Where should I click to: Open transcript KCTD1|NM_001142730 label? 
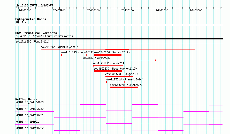(29, 109)
